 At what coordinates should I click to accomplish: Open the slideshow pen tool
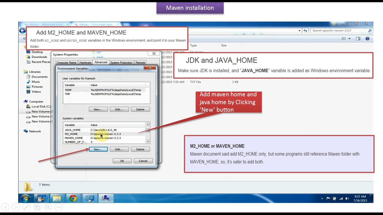pos(27,207)
